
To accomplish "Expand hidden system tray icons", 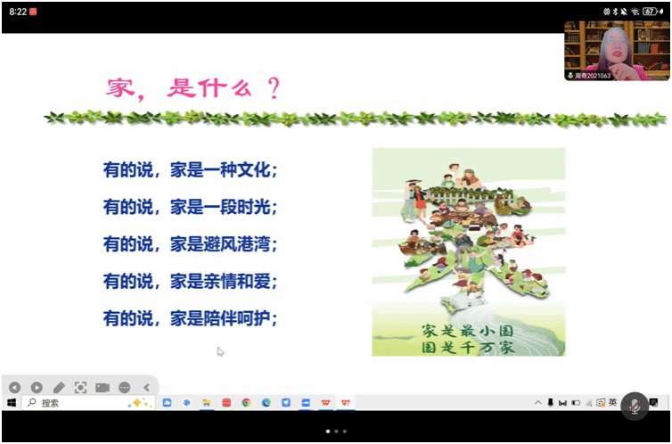I will 538,403.
